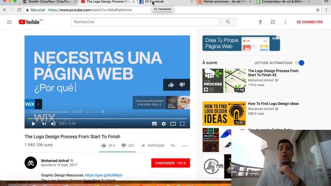This screenshot has width=331, height=186.
Task: Switch to the Stealth-Chauffeur browser tab
Action: [50, 2]
